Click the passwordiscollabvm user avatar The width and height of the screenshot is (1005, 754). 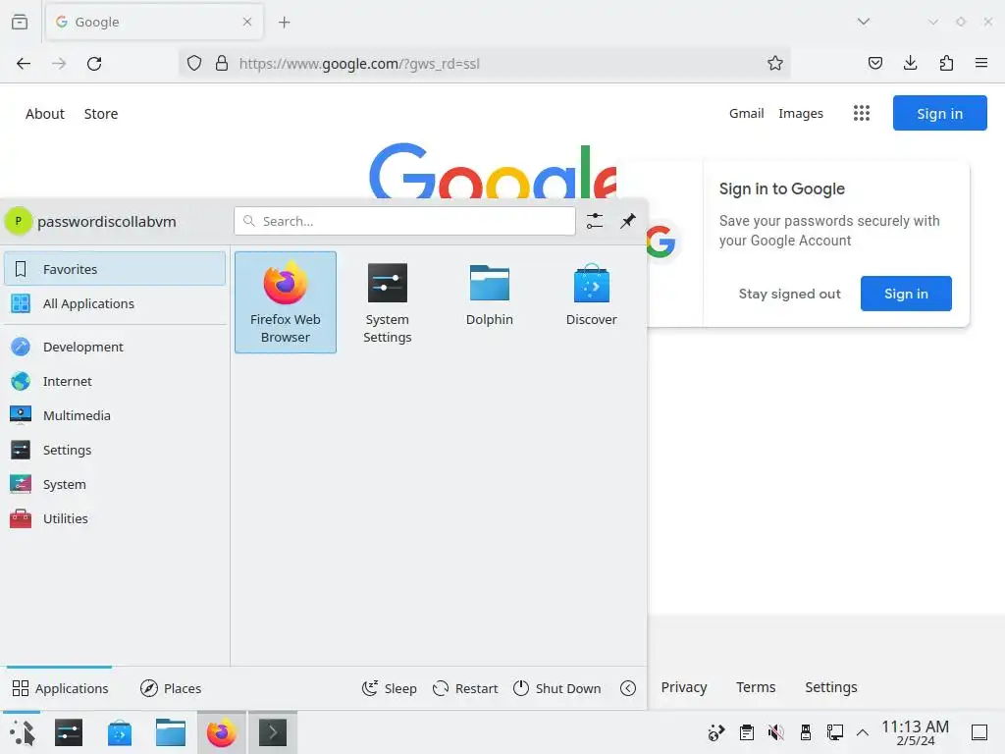click(19, 221)
